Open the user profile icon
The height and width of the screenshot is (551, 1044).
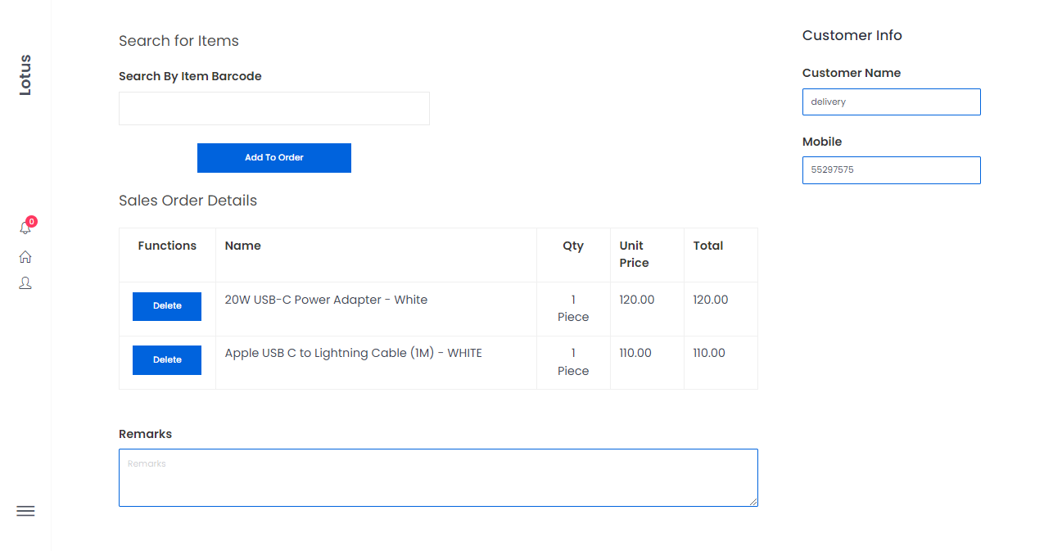point(25,283)
